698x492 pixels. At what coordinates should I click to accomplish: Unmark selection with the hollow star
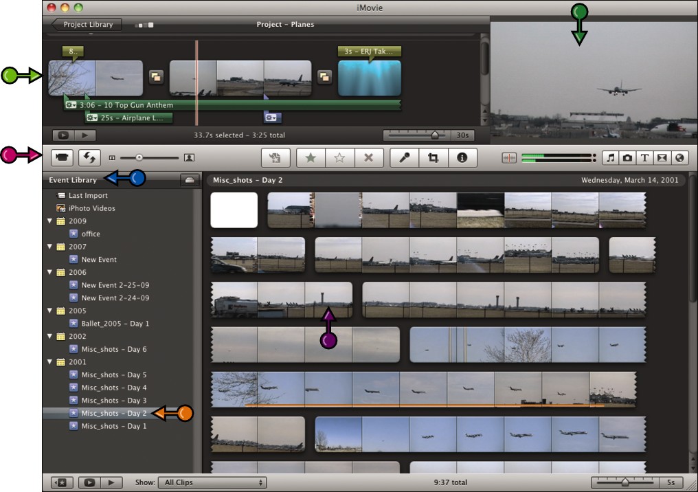(x=339, y=157)
